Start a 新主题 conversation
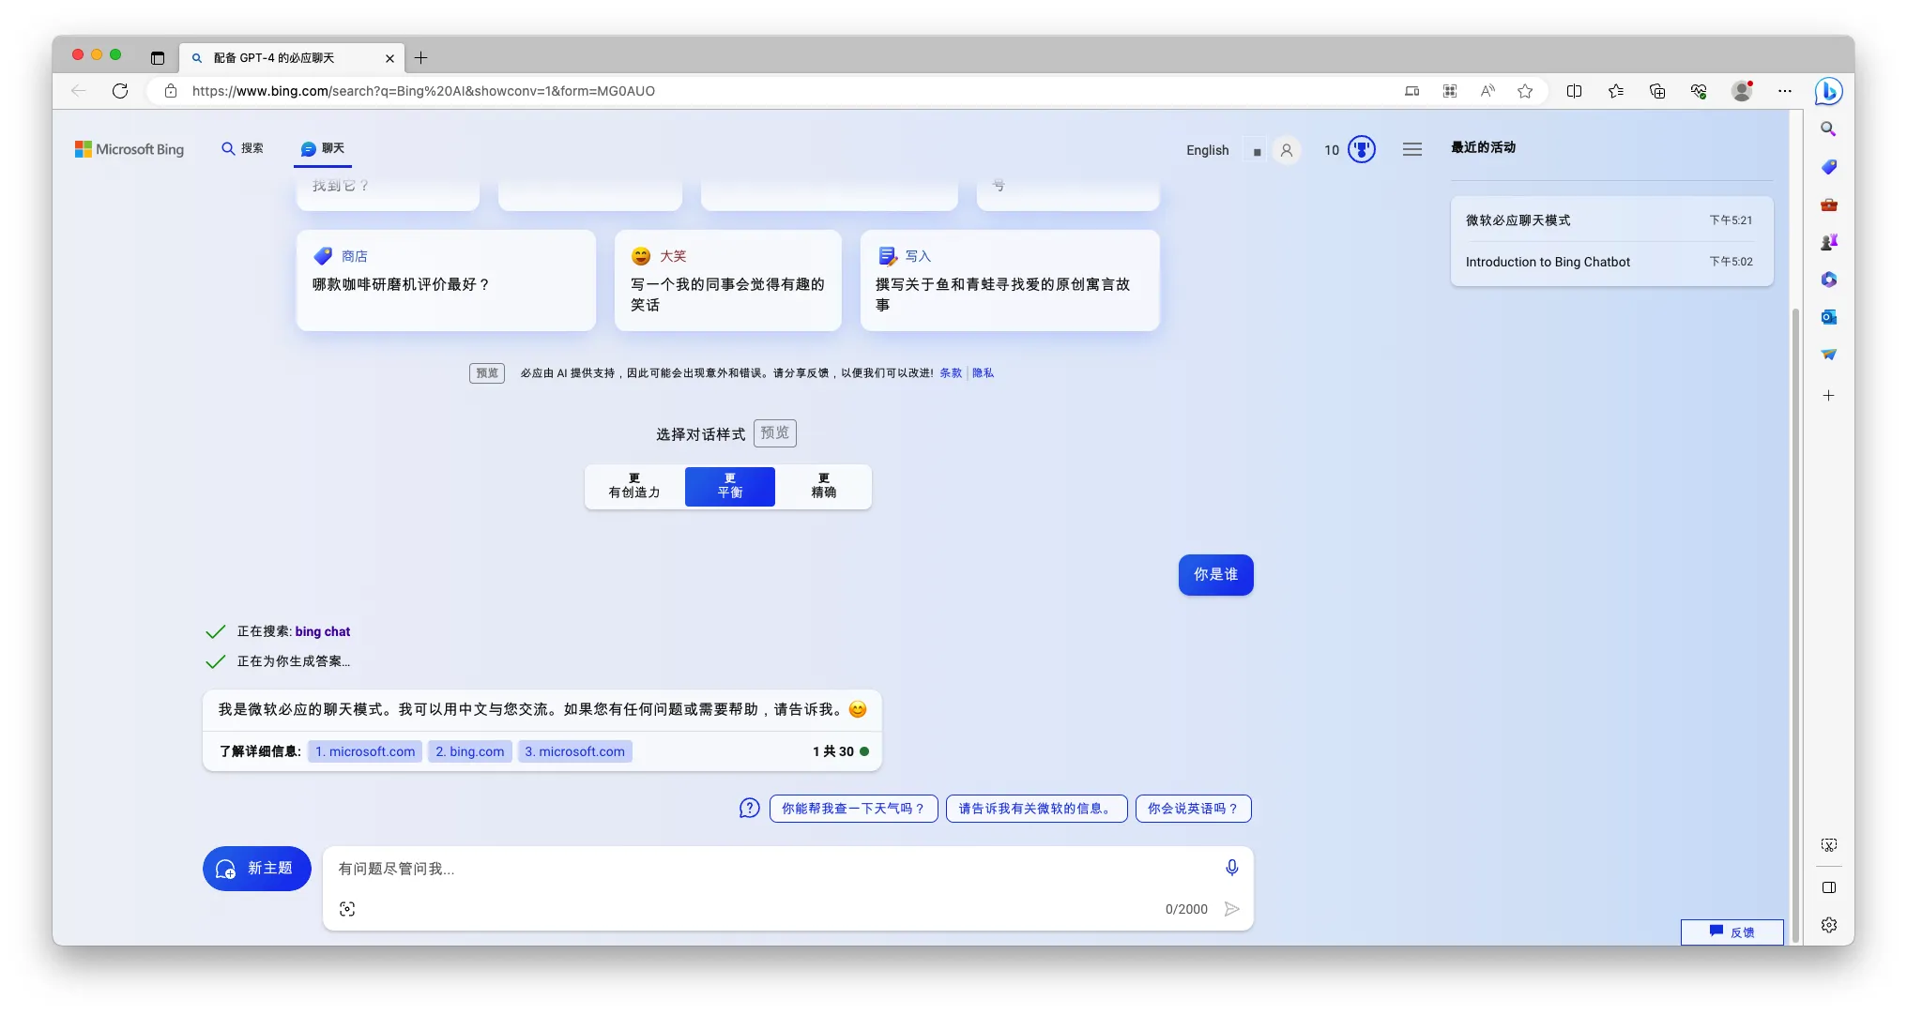Image resolution: width=1907 pixels, height=1015 pixels. click(257, 869)
